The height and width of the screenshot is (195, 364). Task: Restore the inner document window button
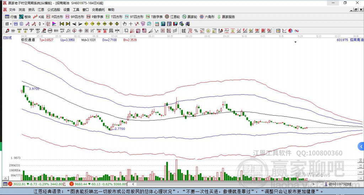[356, 10]
